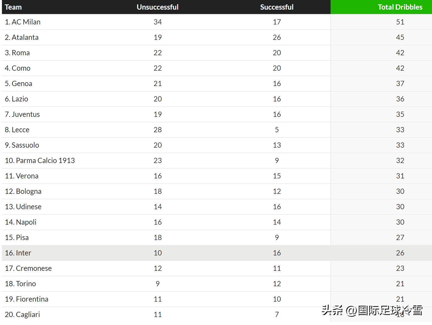The width and height of the screenshot is (432, 325).
Task: Select the Genoa team row
Action: 217,84
